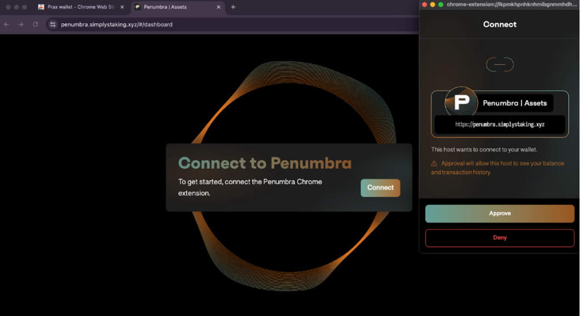Deny the wallet connection request

[500, 238]
